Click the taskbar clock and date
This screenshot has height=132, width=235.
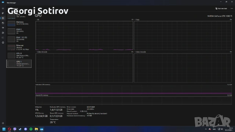(229, 129)
